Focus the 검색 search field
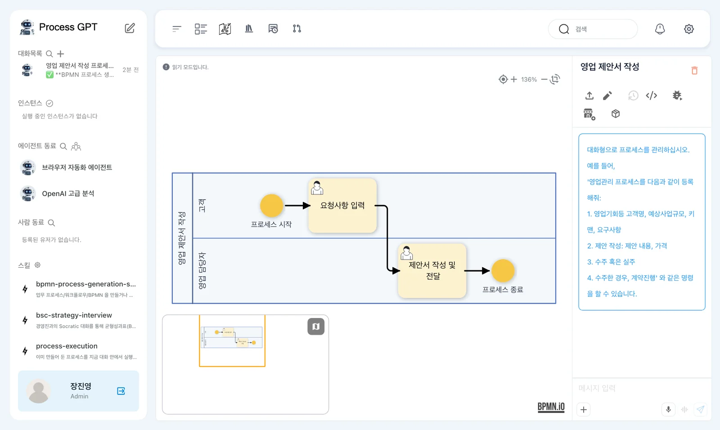Screen dimensions: 720x430 point(593,29)
